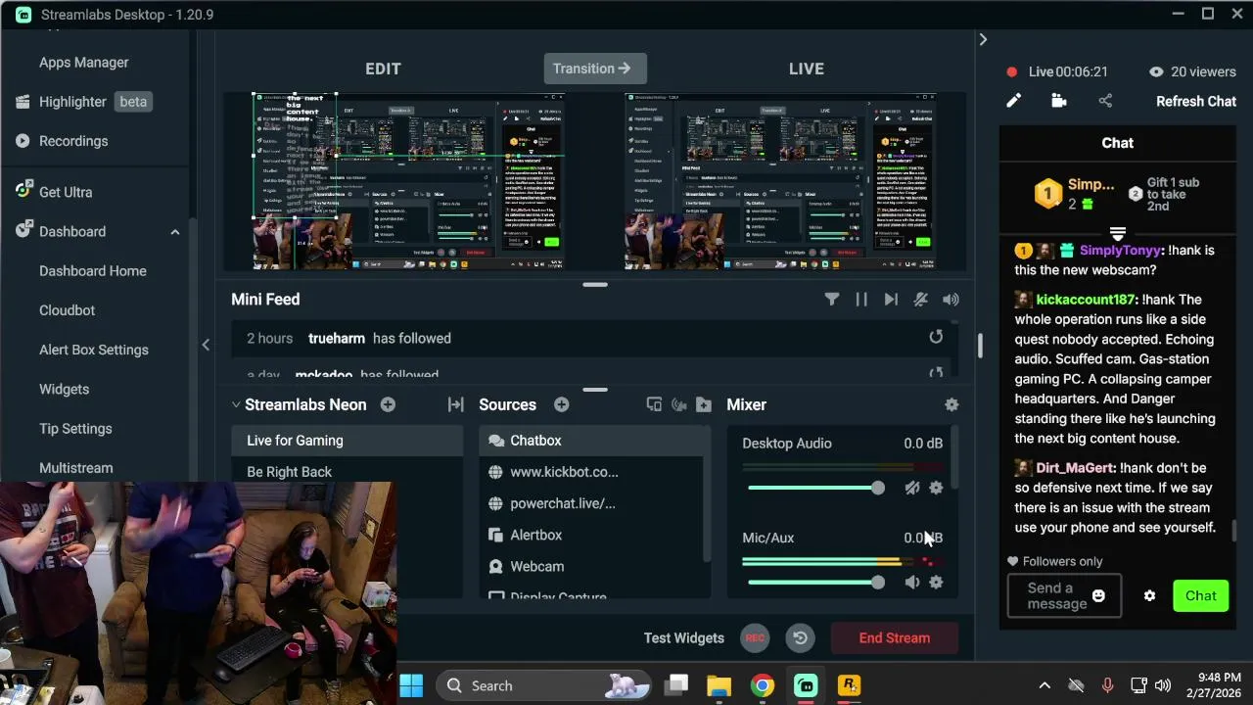
Task: Open dual output toggle icon in Sources
Action: tap(654, 404)
